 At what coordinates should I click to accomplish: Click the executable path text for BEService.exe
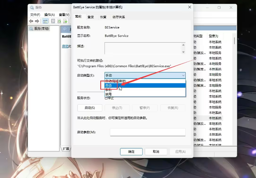[124, 66]
